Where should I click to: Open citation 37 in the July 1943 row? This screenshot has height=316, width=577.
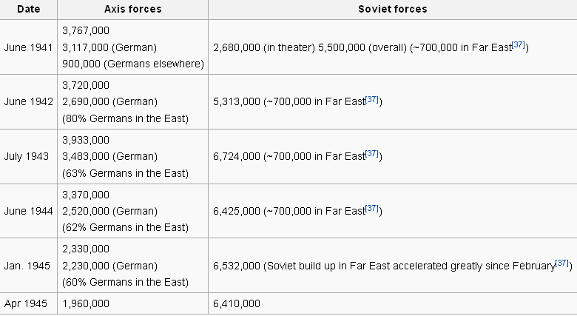click(371, 154)
